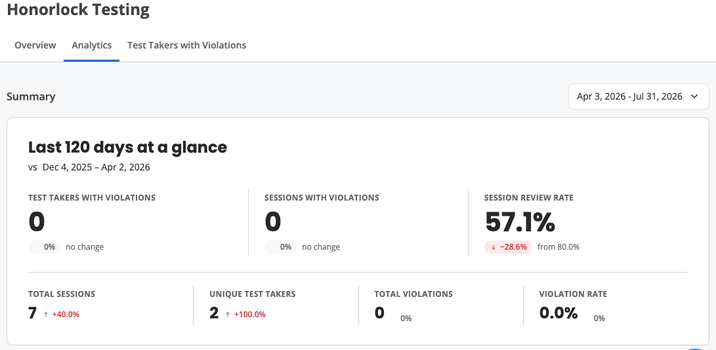
Task: Click the Honorlock Testing page title
Action: (x=78, y=9)
